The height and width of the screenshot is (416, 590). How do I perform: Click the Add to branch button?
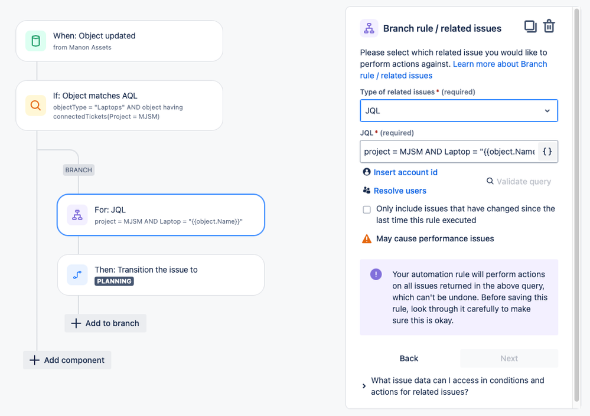pos(105,323)
